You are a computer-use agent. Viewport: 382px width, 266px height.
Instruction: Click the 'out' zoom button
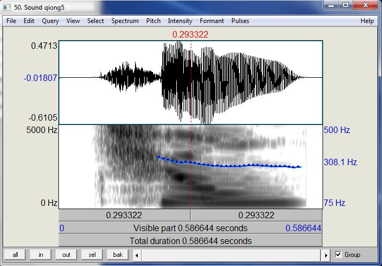click(x=66, y=255)
